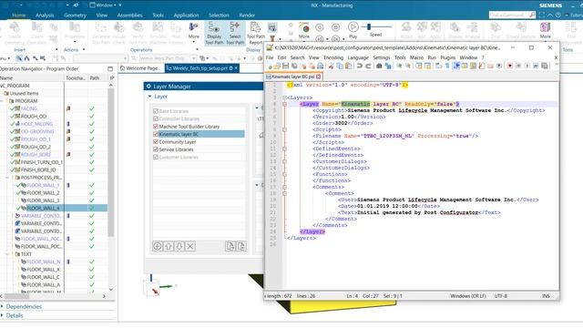Select the HOLE_MILLING operation
Viewport: 583px width, 328px height.
tap(36, 124)
